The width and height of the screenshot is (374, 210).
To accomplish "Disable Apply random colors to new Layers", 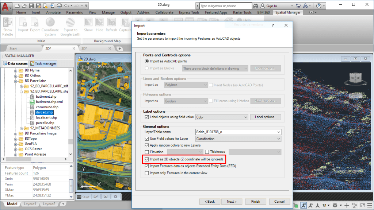I will [x=147, y=145].
